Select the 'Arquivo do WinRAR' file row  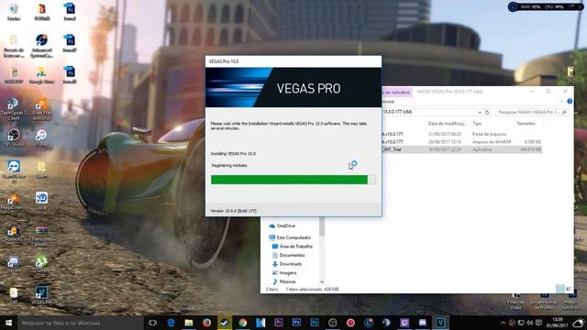[x=461, y=142]
